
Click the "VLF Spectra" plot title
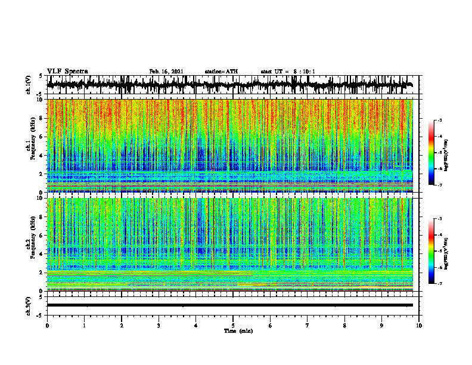point(67,72)
